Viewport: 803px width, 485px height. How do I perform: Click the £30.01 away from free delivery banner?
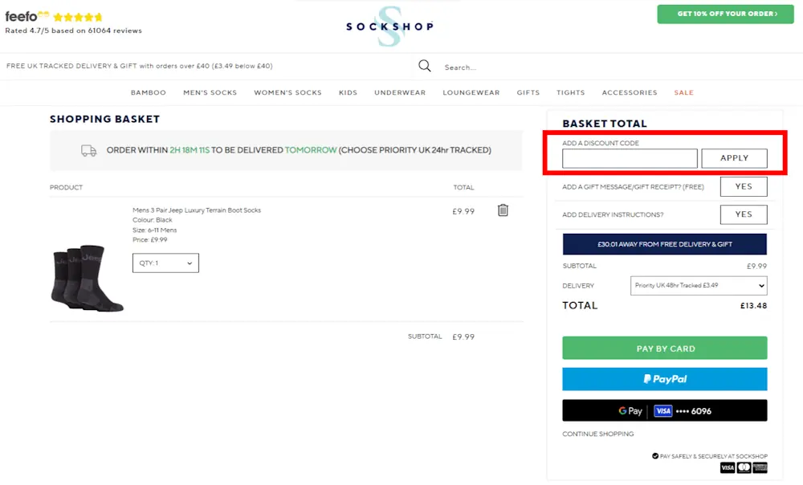pyautogui.click(x=665, y=244)
